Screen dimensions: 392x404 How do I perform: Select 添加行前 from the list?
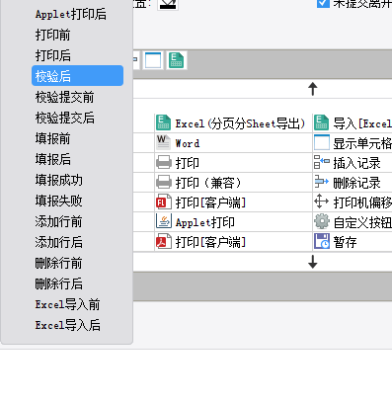click(x=59, y=221)
